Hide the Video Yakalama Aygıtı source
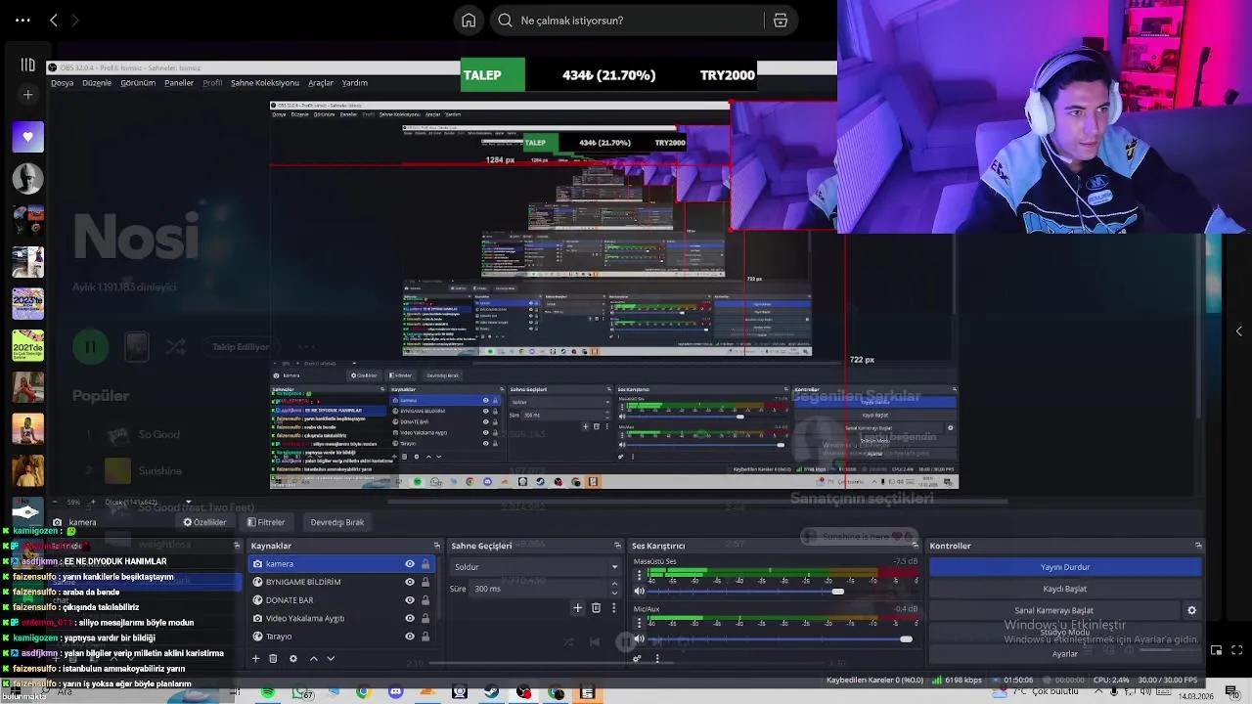 (x=410, y=618)
